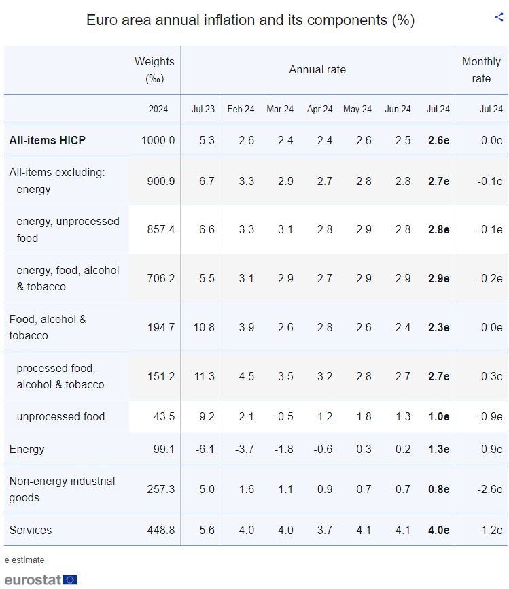Click the 2024 weights subheader

[x=158, y=109]
